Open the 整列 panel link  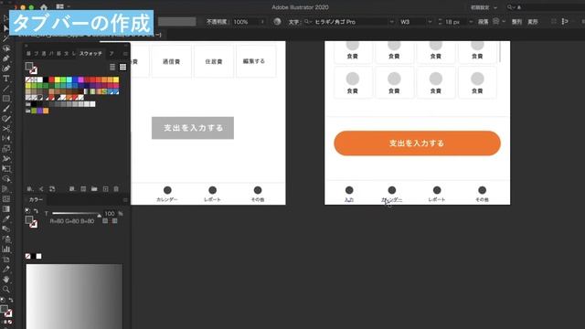(x=516, y=22)
